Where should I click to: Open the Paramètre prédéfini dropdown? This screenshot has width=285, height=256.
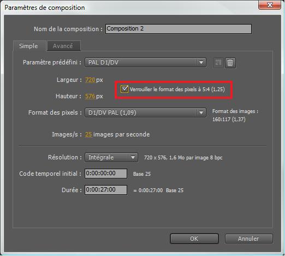[145, 62]
